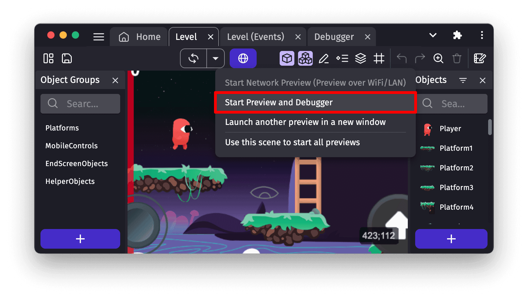Toggle the grid icon in toolbar
Screen dimensions: 528x299
point(379,58)
